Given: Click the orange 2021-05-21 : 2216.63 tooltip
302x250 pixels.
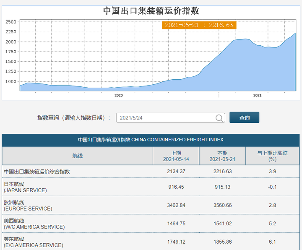Looking at the screenshot, I should [199, 25].
